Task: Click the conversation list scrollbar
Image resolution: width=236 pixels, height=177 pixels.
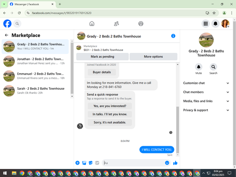Action: pyautogui.click(x=72, y=68)
